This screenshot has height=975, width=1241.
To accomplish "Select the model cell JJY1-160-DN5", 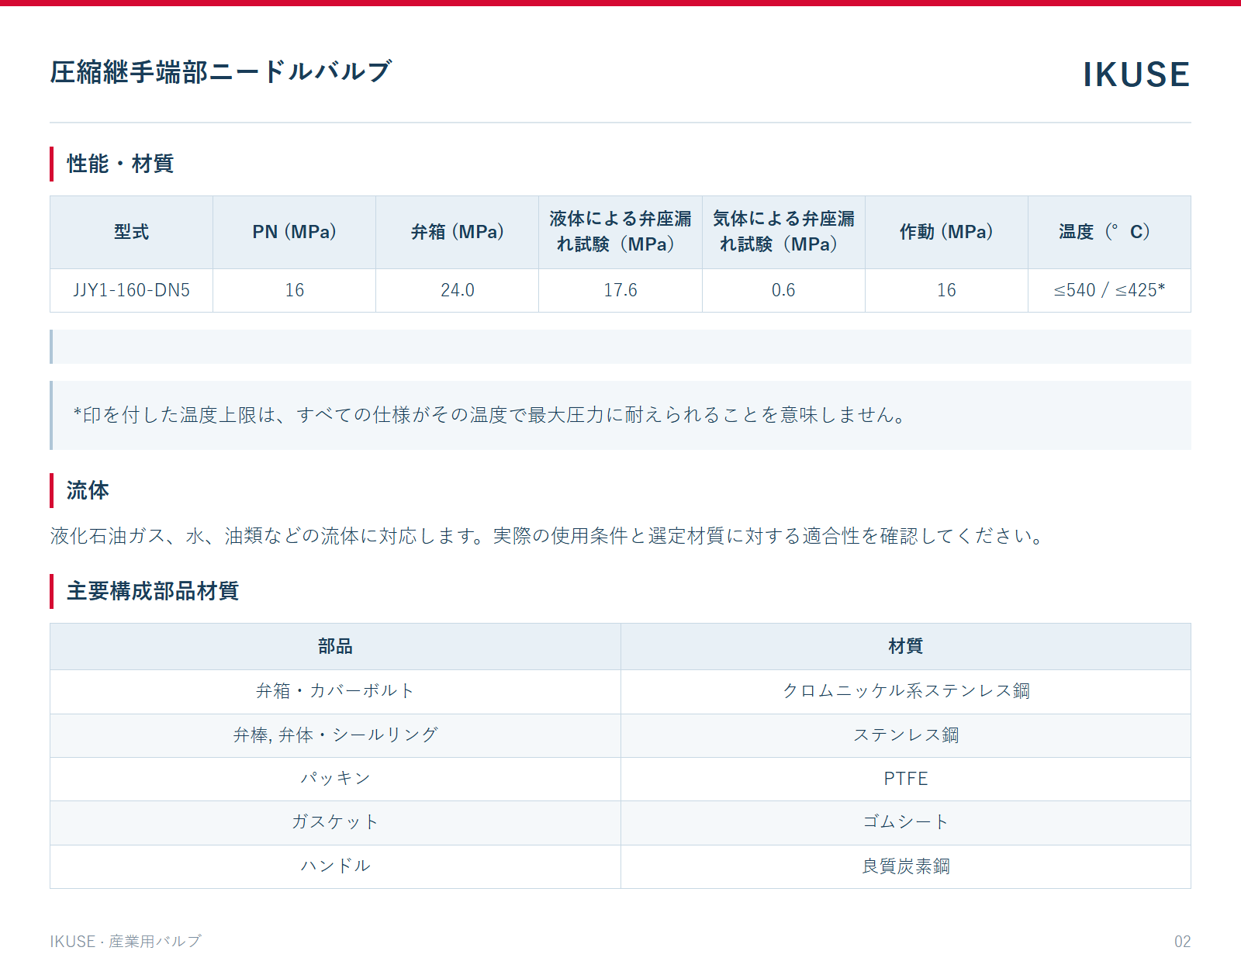I will [x=132, y=290].
